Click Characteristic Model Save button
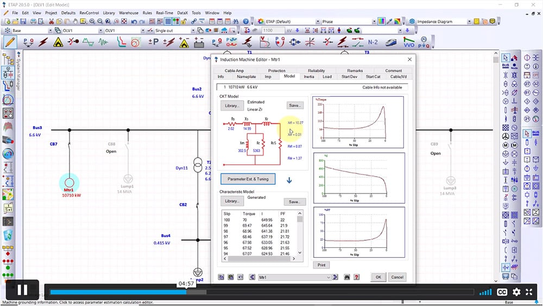Image resolution: width=543 pixels, height=306 pixels. [294, 202]
